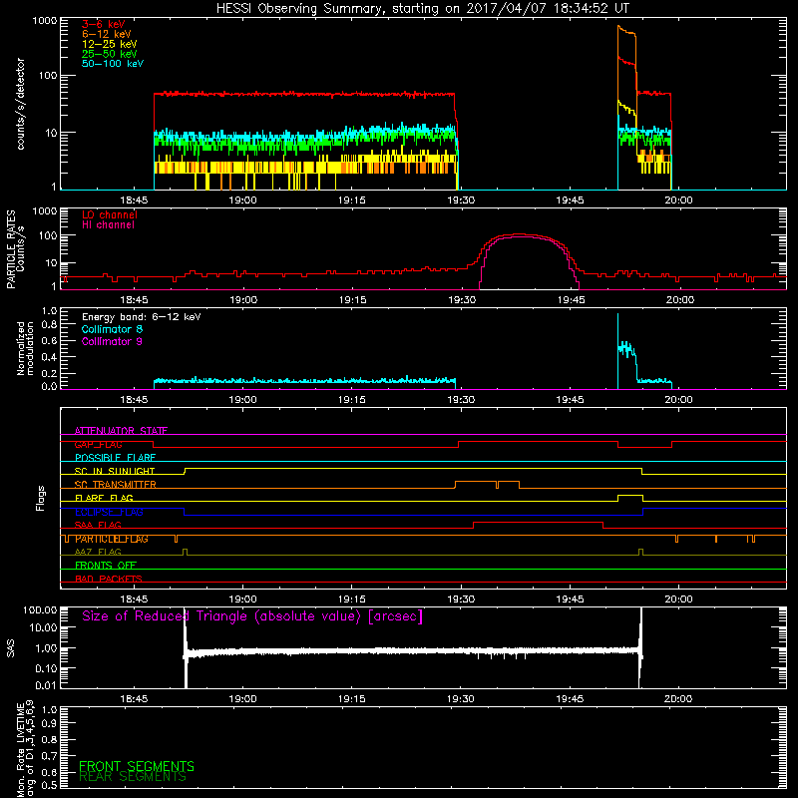Click the 0.6 y-tick of the modulation plot
Viewport: 798px width, 798px height.
(49, 341)
